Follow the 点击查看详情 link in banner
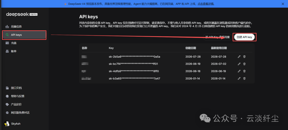 pyautogui.click(x=206, y=4)
